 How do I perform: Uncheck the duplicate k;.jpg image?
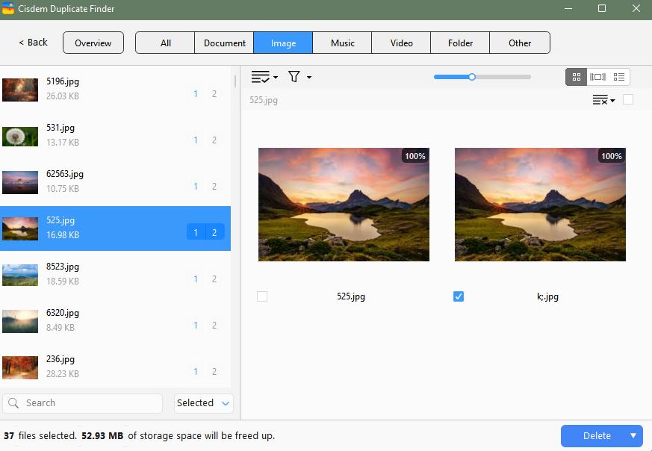458,296
